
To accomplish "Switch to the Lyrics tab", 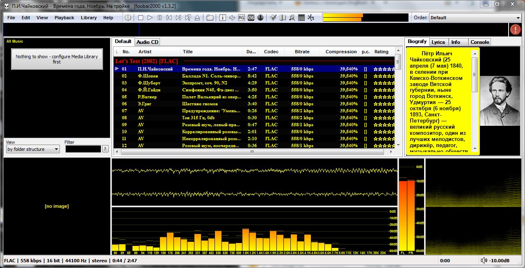I will [x=438, y=42].
